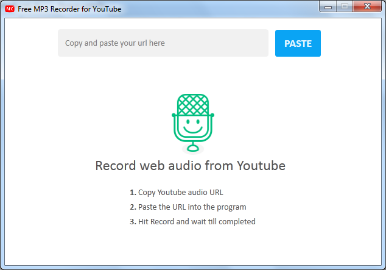This screenshot has height=270, width=386.
Task: Click the text "Copy Youtube audio URL"
Action: [x=181, y=193]
